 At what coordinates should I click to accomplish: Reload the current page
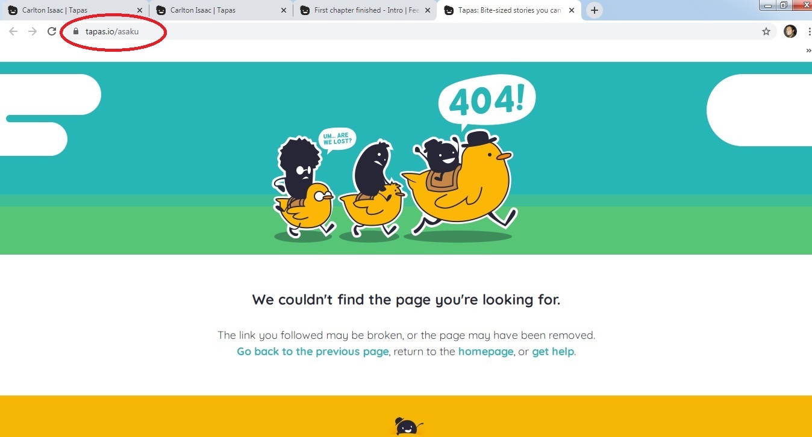[52, 31]
